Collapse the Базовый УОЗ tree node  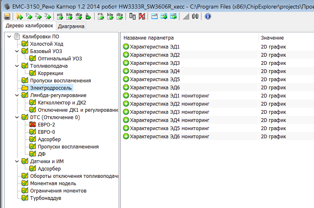[x=17, y=51]
